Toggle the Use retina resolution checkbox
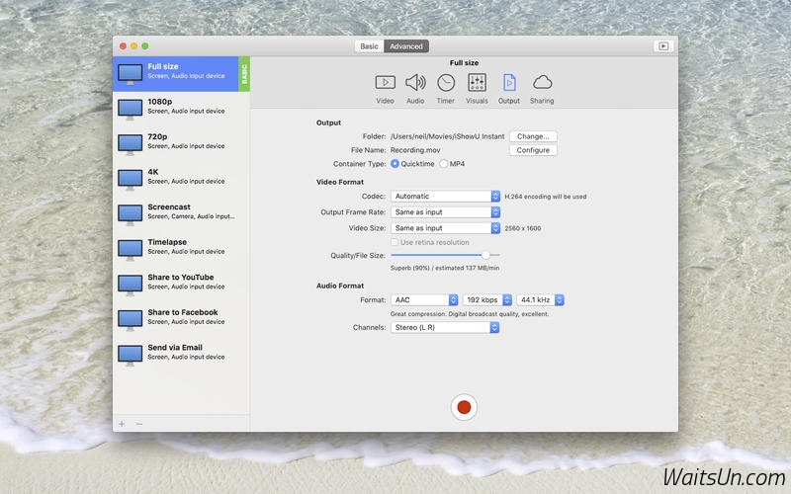Screen dimensions: 791x494 [x=395, y=242]
